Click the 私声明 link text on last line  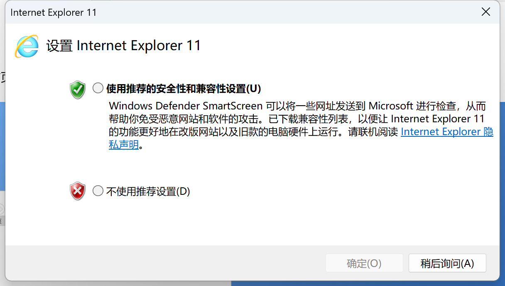(x=123, y=145)
